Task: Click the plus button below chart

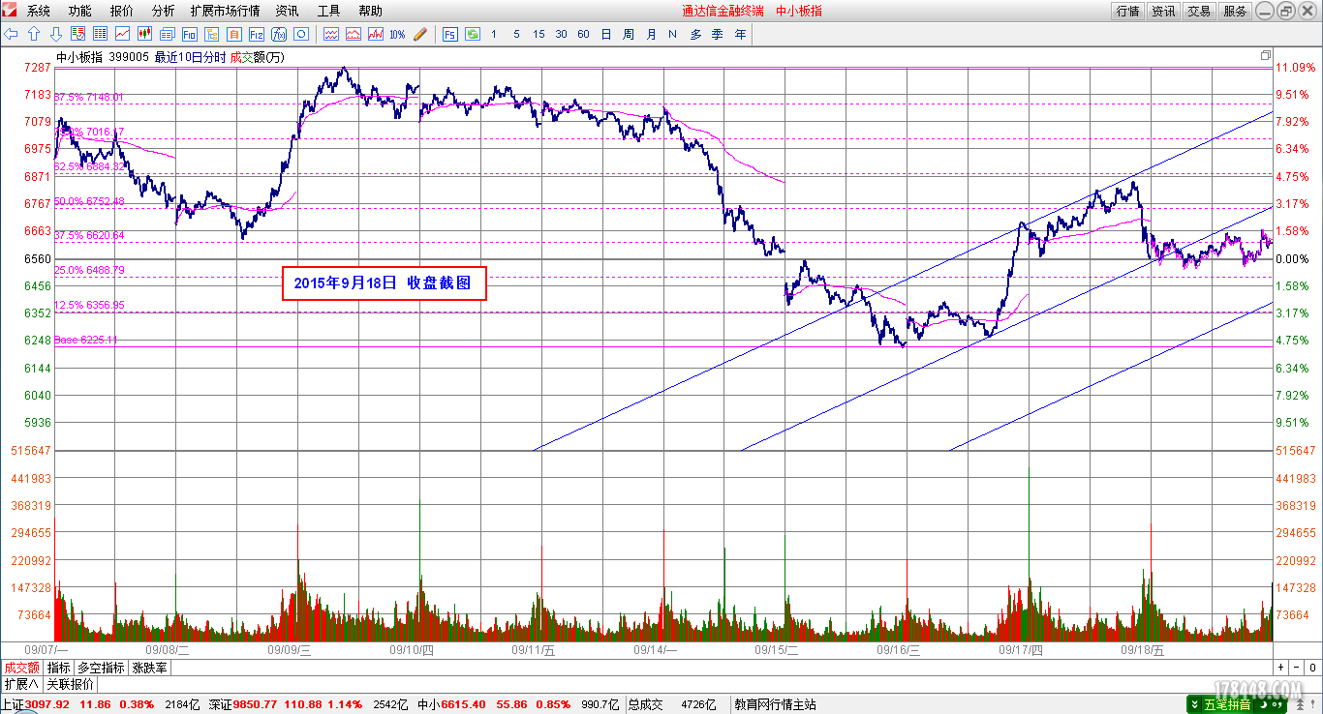Action: click(1281, 668)
